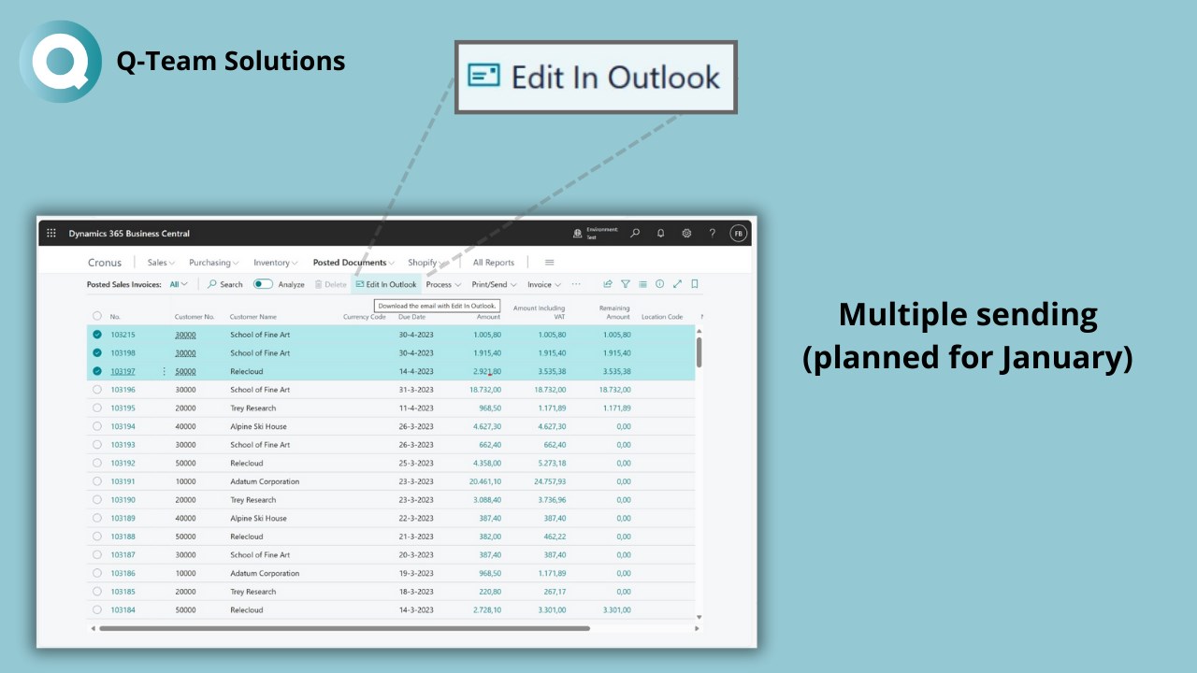Click the vertical scrollbar down arrow
Viewport: 1197px width, 673px height.
pyautogui.click(x=699, y=617)
